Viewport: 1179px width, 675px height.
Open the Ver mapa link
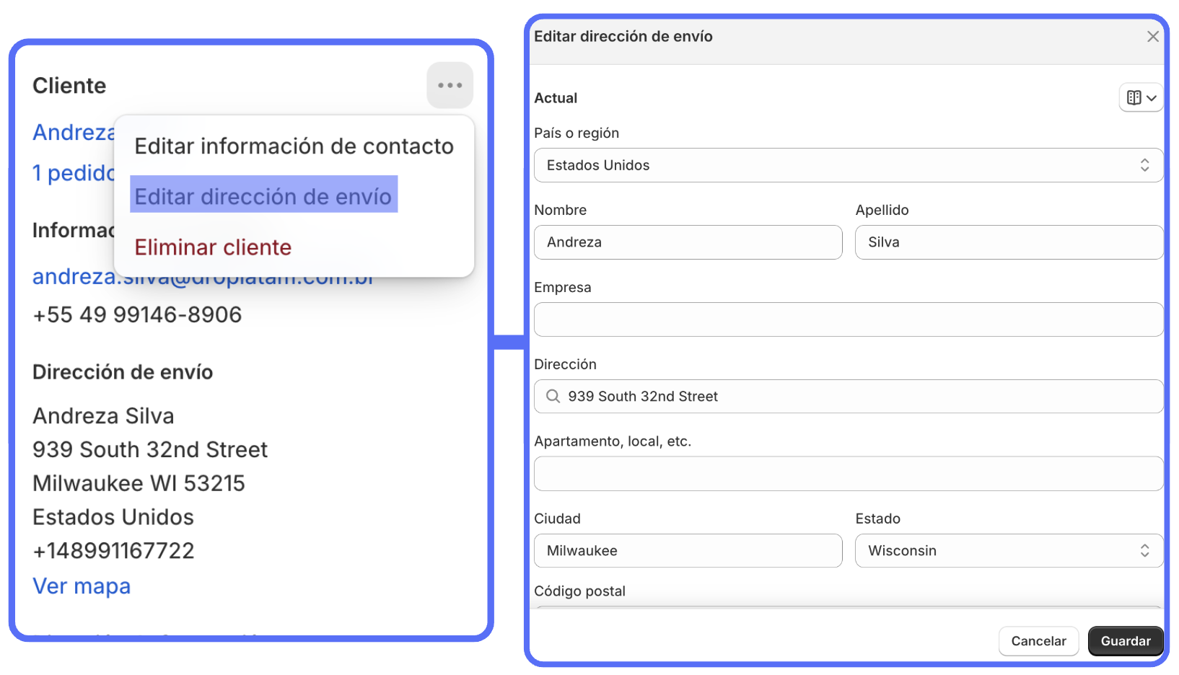[82, 586]
